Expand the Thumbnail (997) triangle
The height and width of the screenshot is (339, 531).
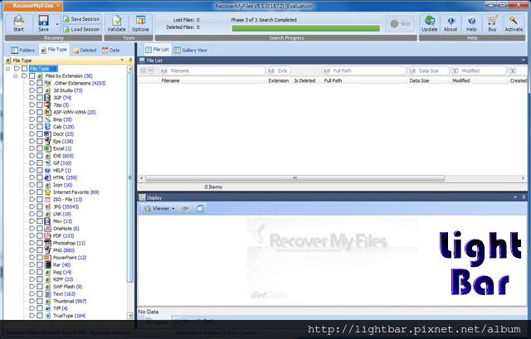pos(32,301)
